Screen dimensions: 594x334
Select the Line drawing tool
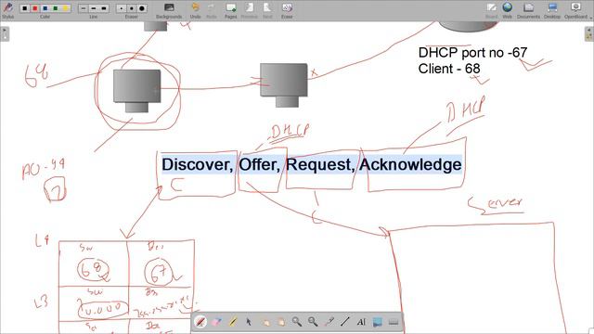(344, 322)
